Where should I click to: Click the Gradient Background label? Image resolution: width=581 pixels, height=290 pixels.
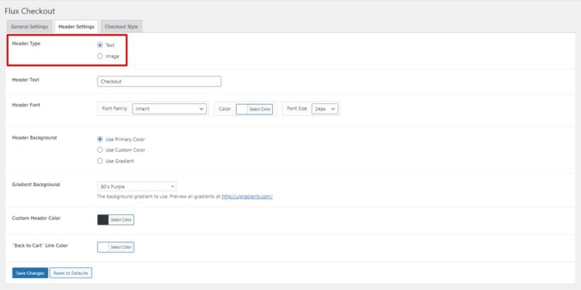[36, 185]
